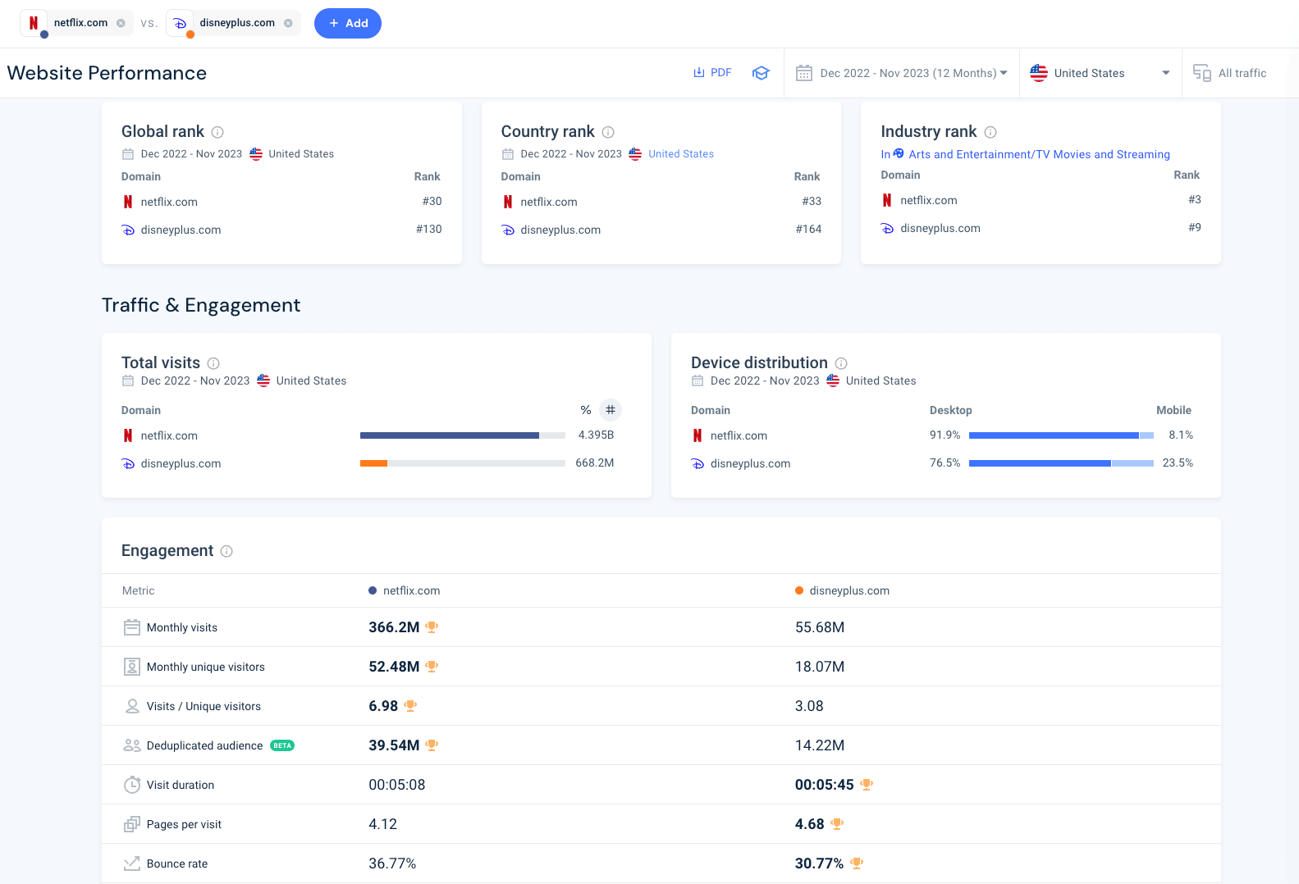Click the #30 global rank value
This screenshot has width=1299, height=884.
coord(432,202)
